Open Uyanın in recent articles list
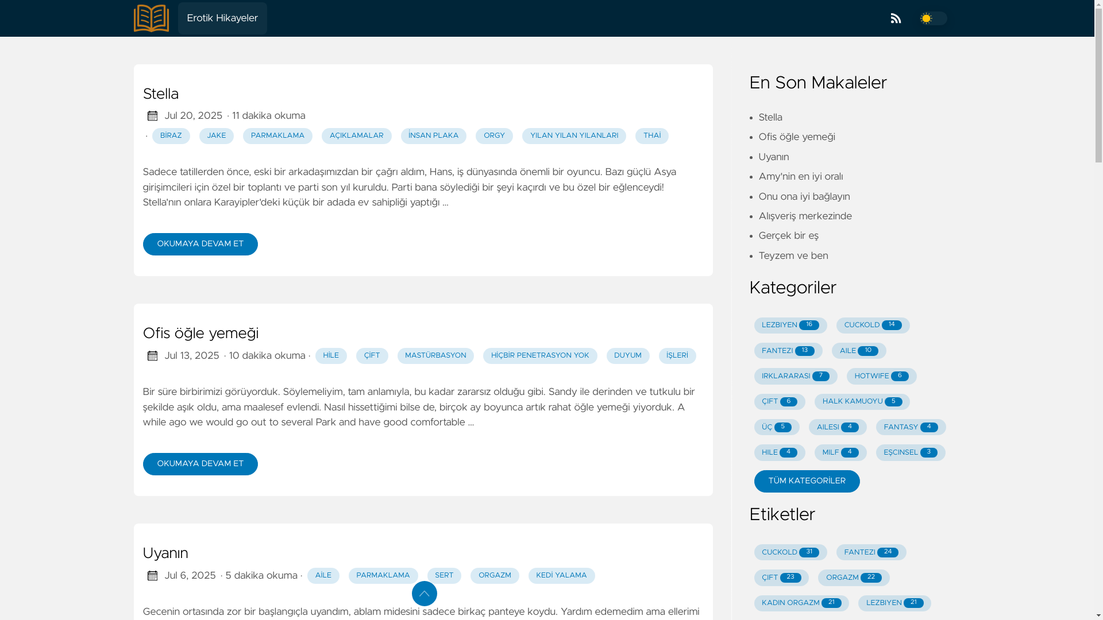Image resolution: width=1103 pixels, height=620 pixels. point(773,157)
